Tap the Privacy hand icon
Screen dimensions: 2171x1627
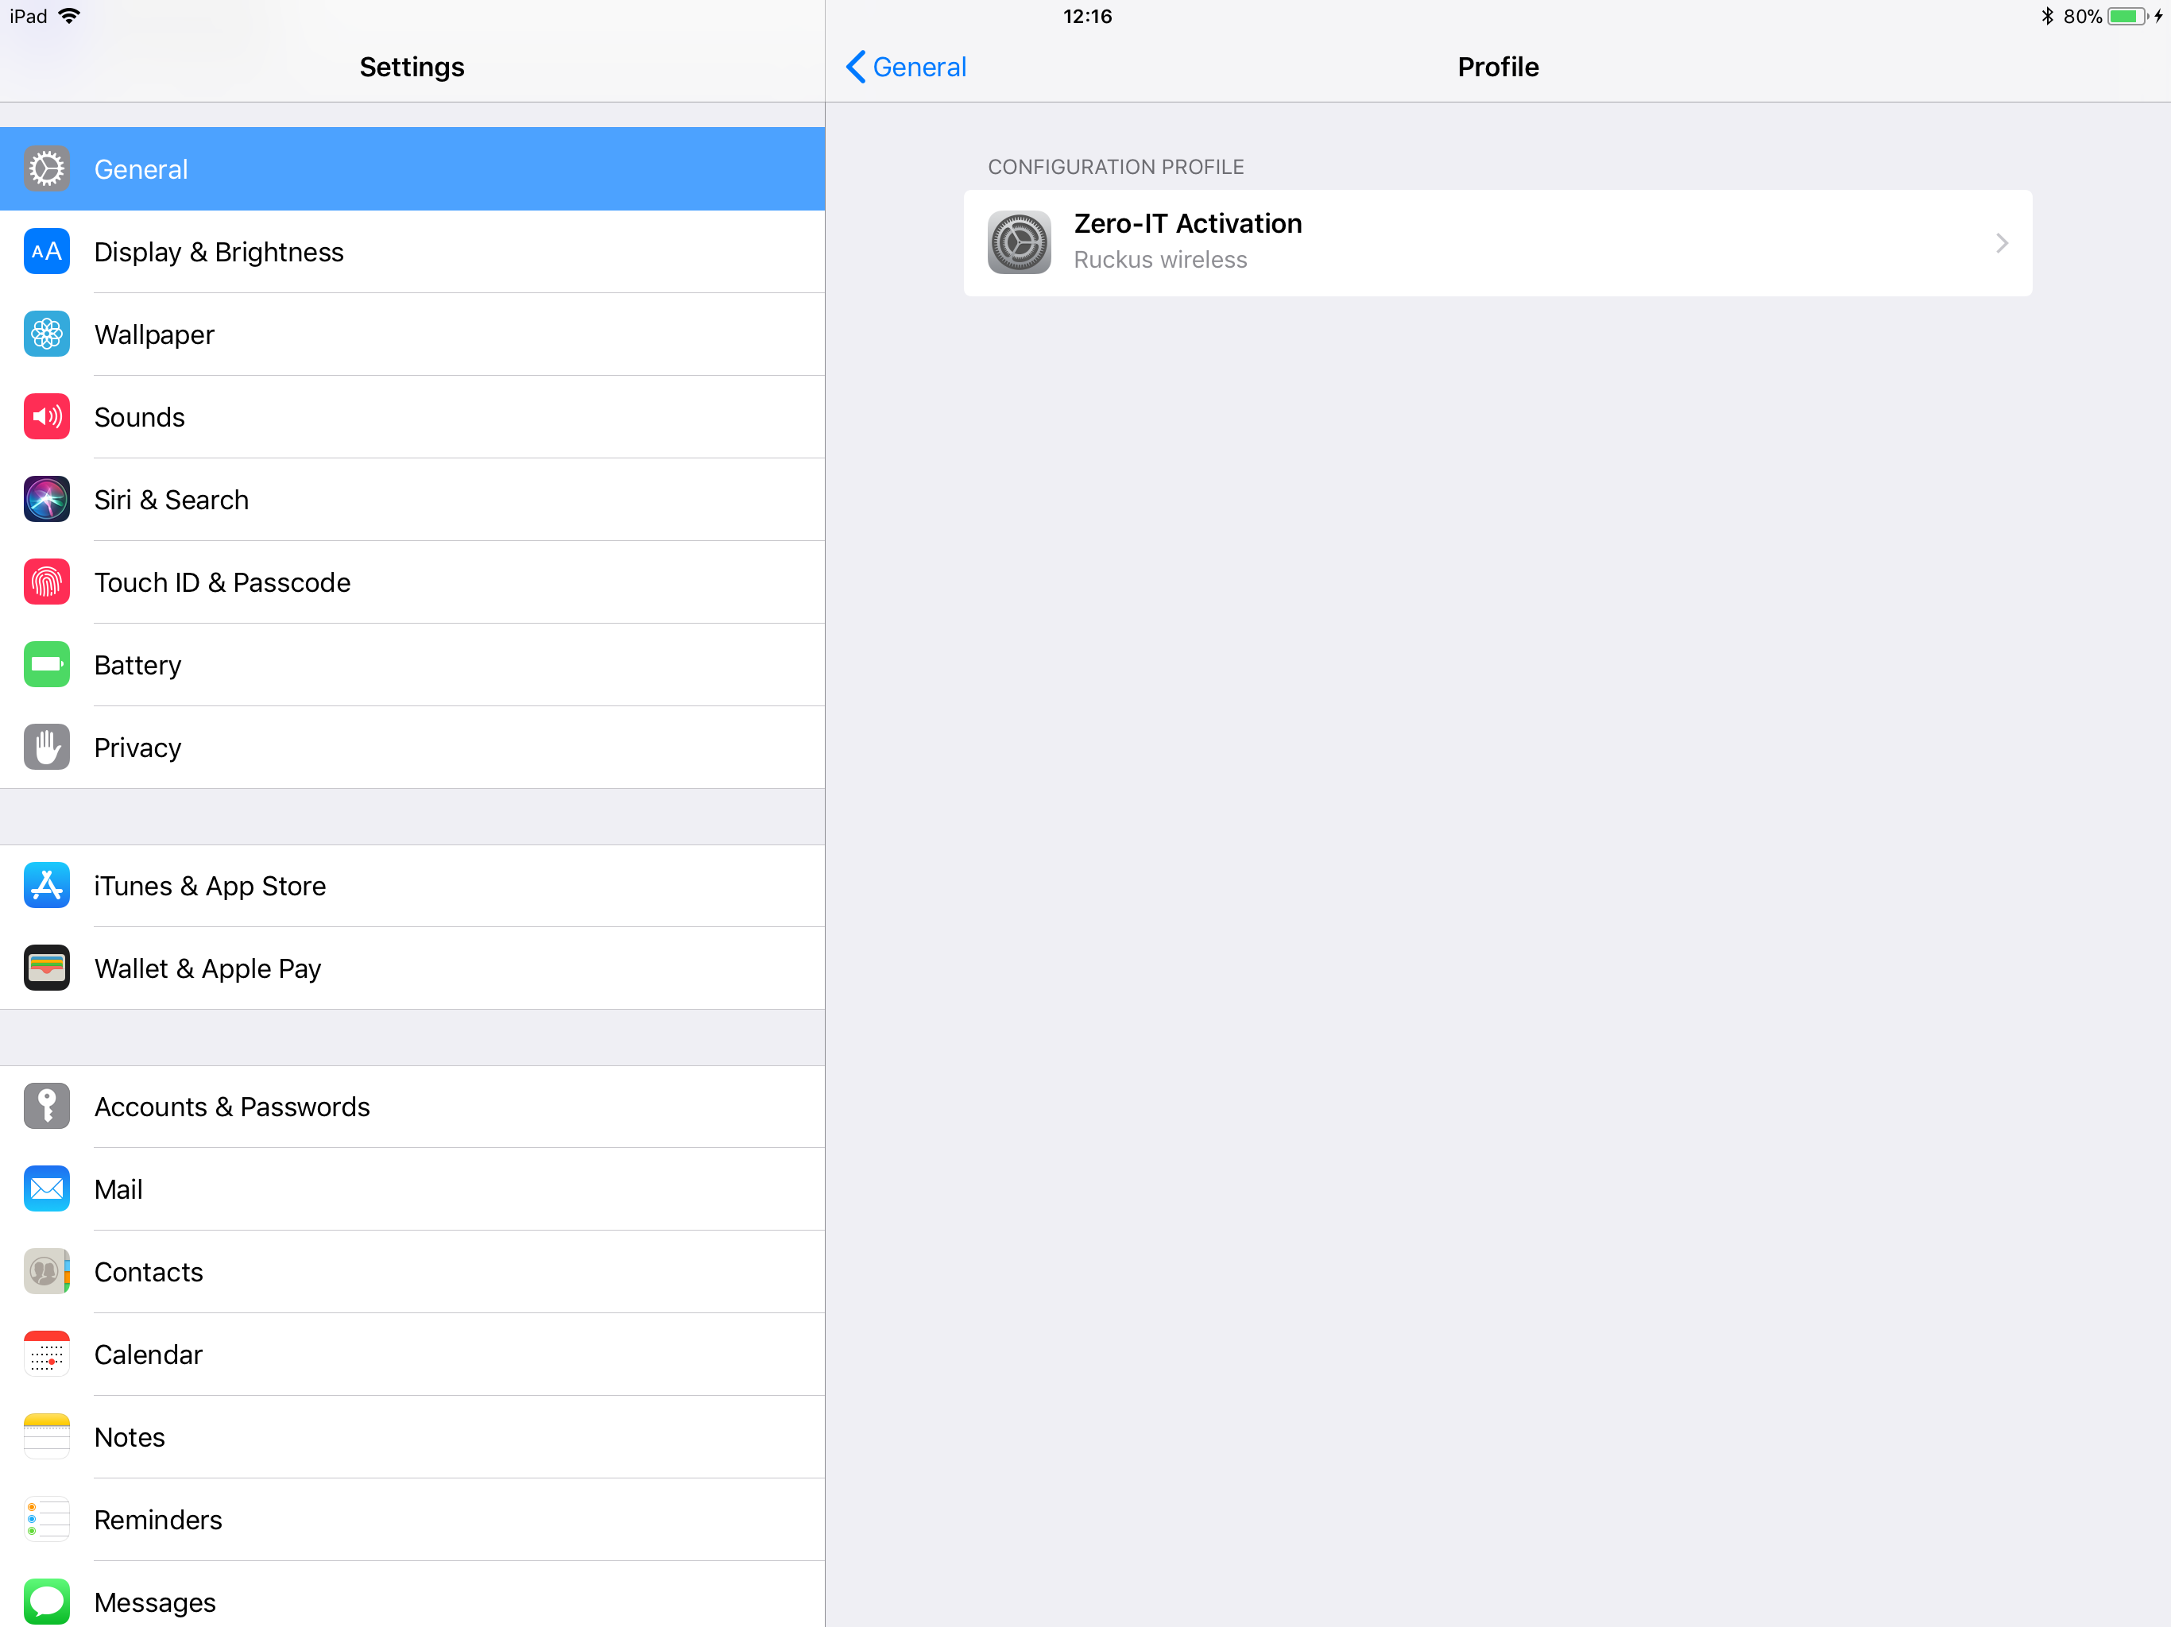(46, 748)
